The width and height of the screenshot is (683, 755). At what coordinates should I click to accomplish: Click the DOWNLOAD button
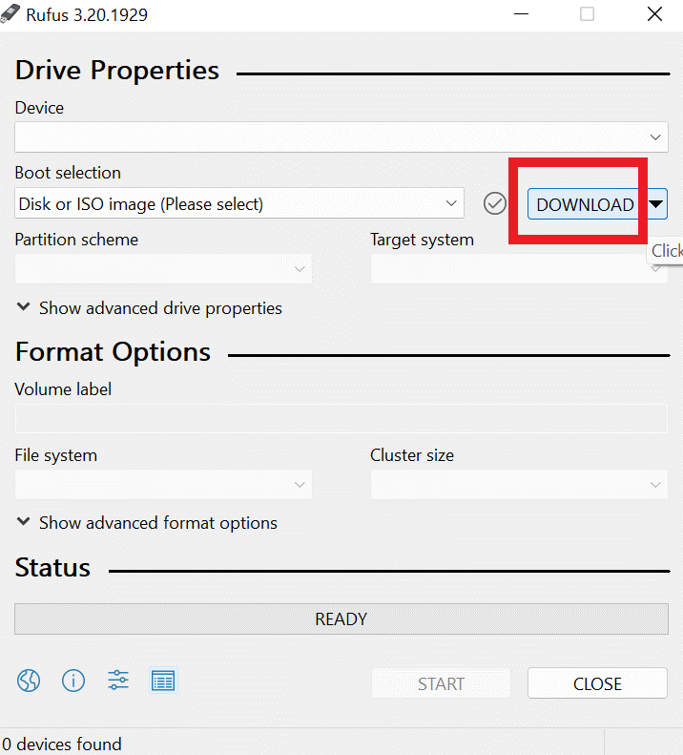(x=586, y=204)
